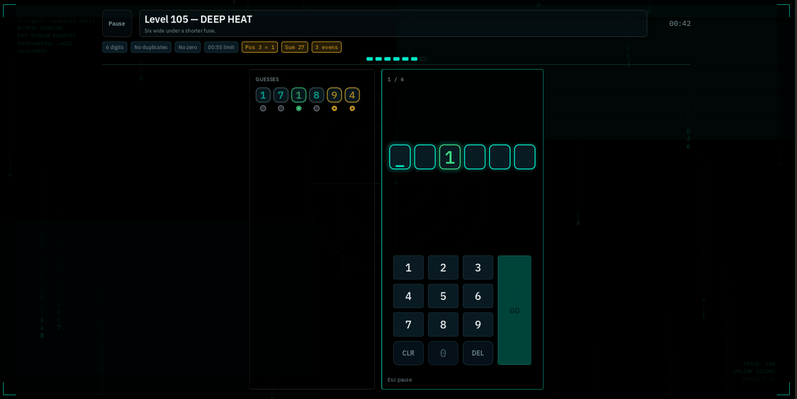Tap keypad digit 1
The width and height of the screenshot is (797, 399).
coord(408,267)
